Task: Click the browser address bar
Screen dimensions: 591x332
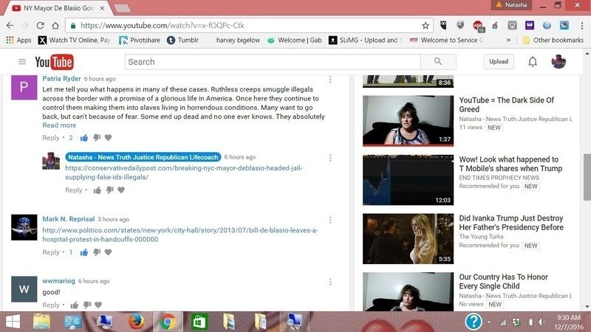Action: pos(249,26)
